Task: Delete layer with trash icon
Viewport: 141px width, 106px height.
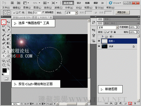Action: 135,103
